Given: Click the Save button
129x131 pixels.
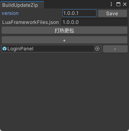Looking at the screenshot, I should pyautogui.click(x=113, y=13).
